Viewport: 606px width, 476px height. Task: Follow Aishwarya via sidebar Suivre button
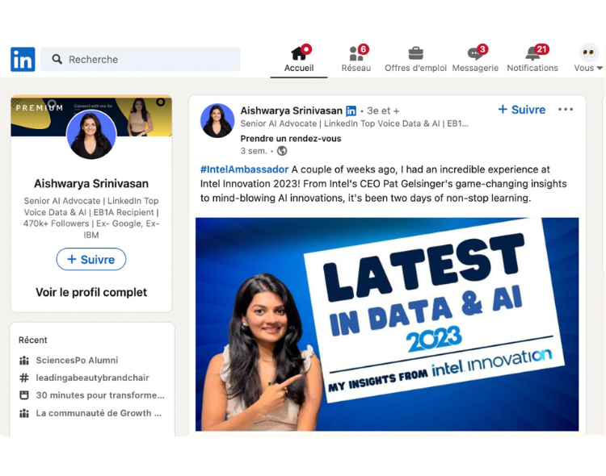point(91,259)
